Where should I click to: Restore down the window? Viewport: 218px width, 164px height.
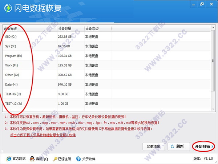click(x=202, y=4)
